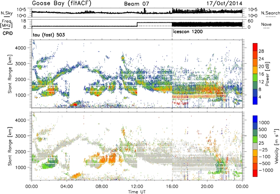This screenshot has height=194, width=280.
Task: Click the 4000 tick on the power panel axis
Action: [x=21, y=48]
